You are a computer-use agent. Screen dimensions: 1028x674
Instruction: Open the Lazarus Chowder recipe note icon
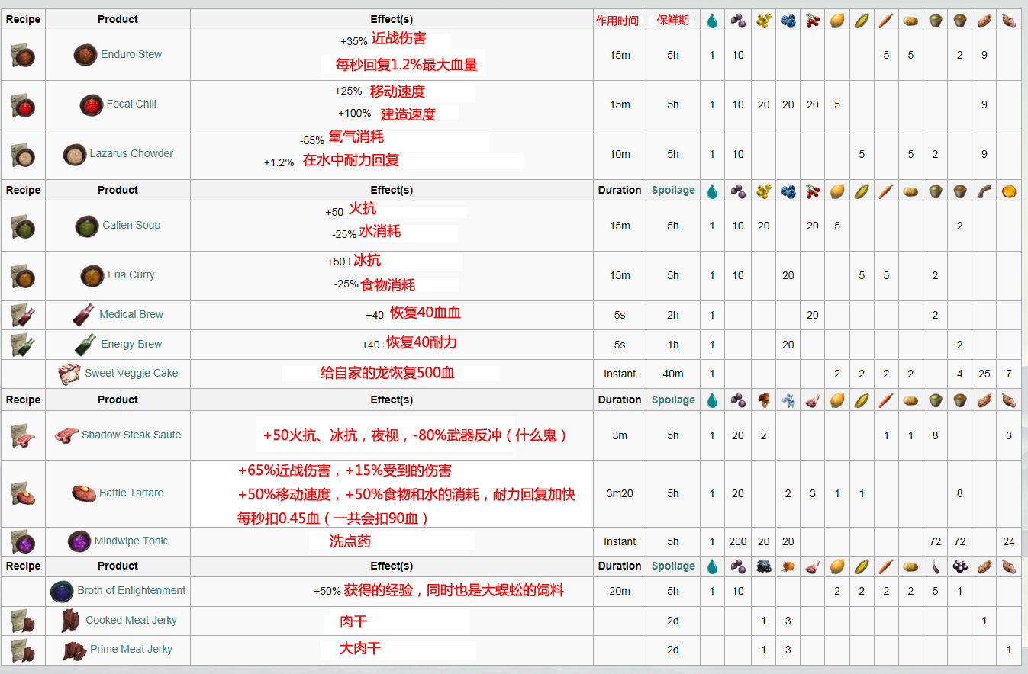[x=23, y=155]
